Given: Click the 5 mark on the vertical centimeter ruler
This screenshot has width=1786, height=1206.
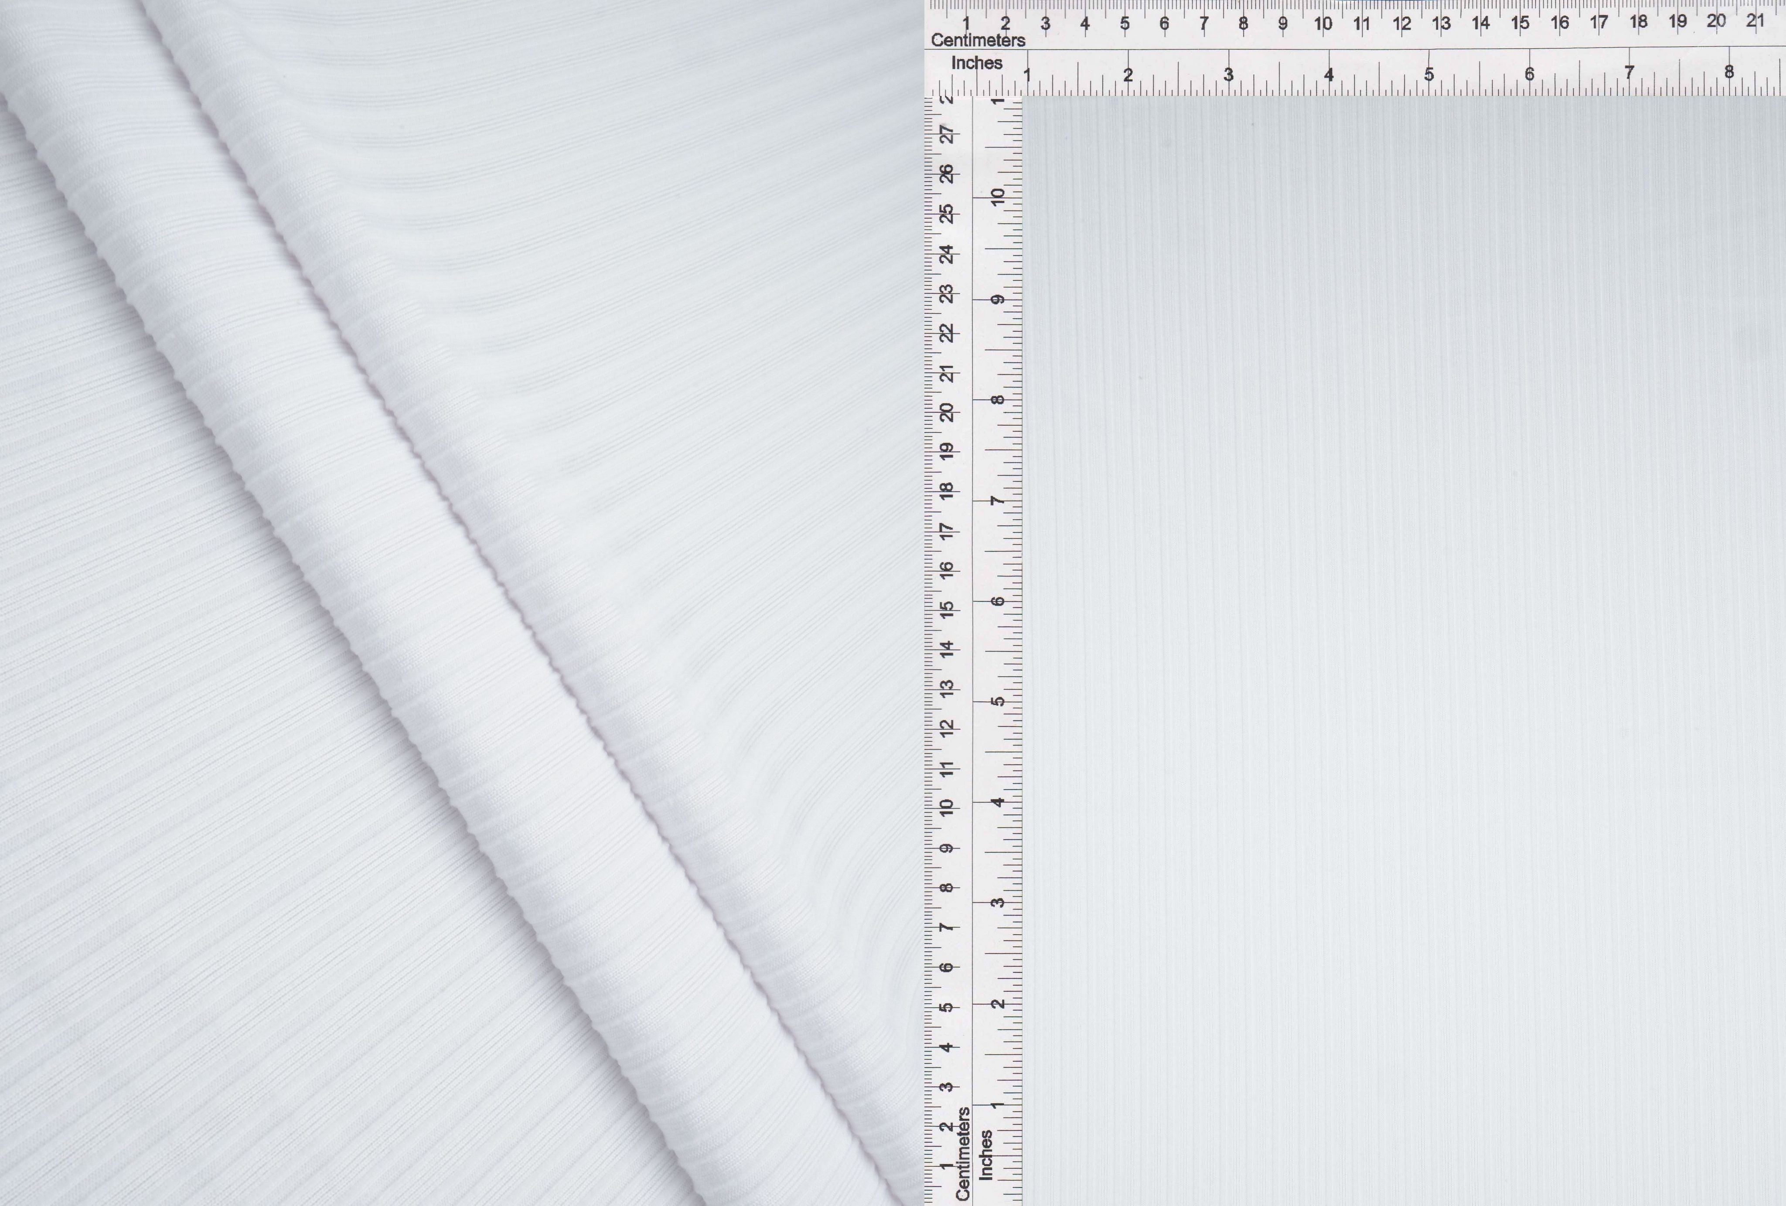Looking at the screenshot, I should coord(947,1007).
